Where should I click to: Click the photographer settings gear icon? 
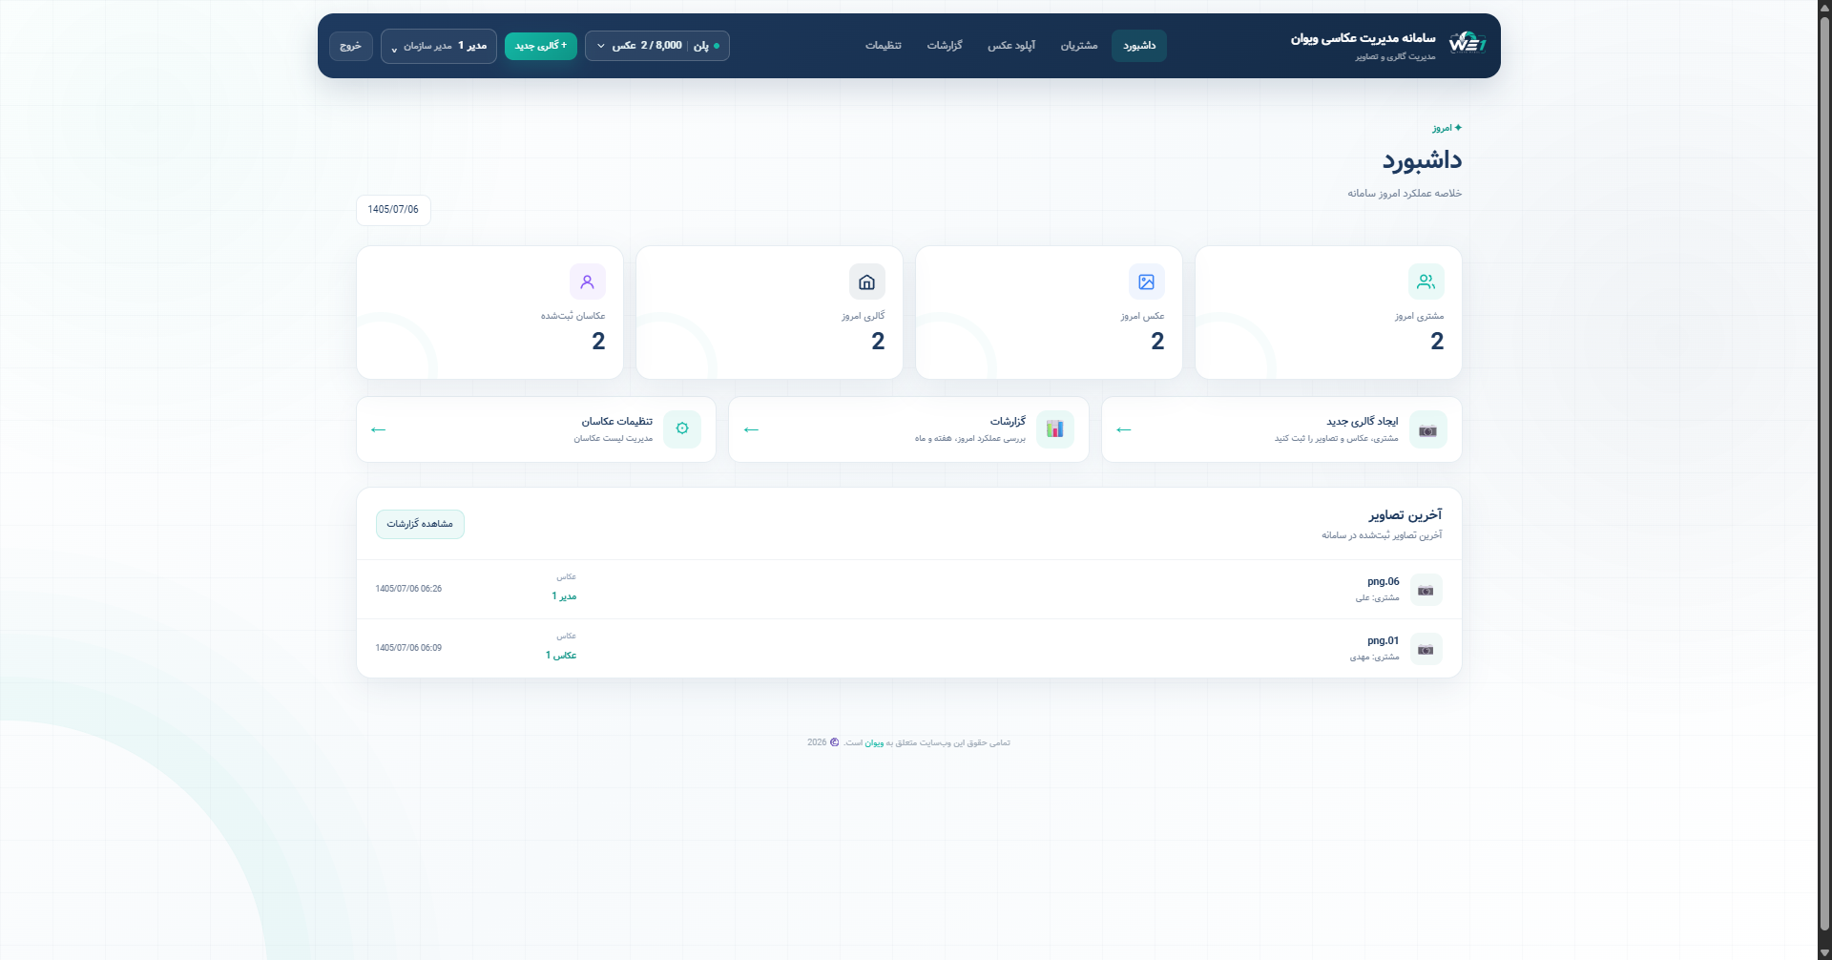pyautogui.click(x=682, y=429)
